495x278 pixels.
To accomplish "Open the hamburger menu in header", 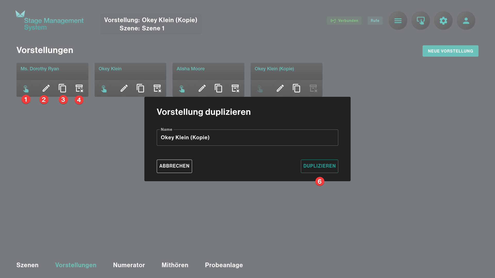I will click(398, 21).
